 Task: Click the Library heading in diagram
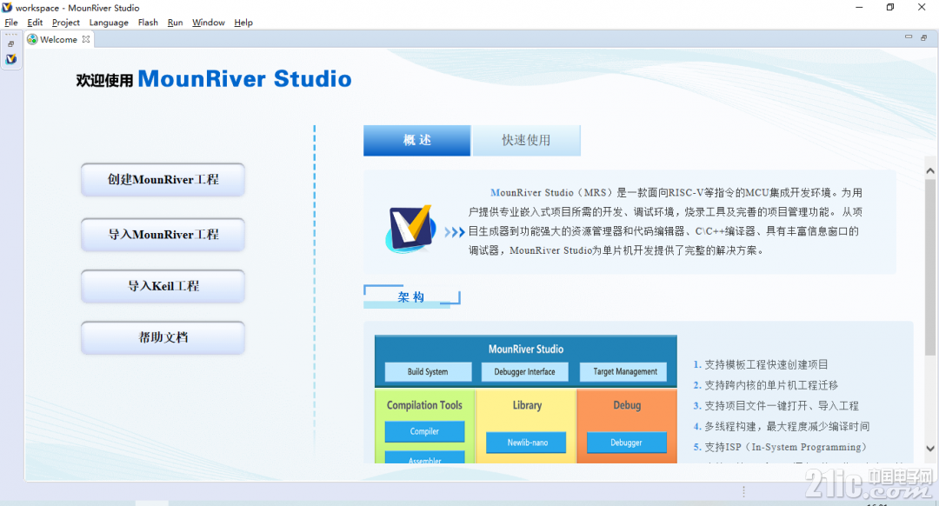527,405
